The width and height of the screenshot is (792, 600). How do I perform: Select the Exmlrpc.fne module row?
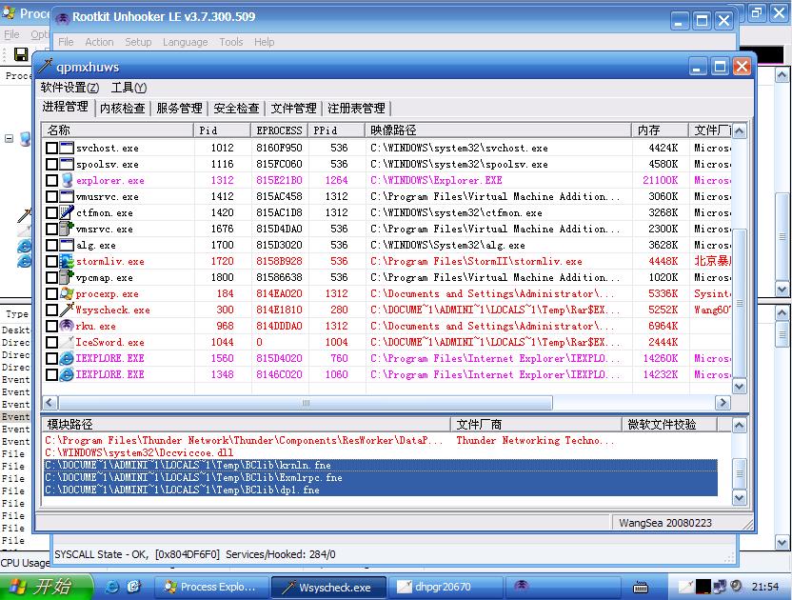[381, 477]
